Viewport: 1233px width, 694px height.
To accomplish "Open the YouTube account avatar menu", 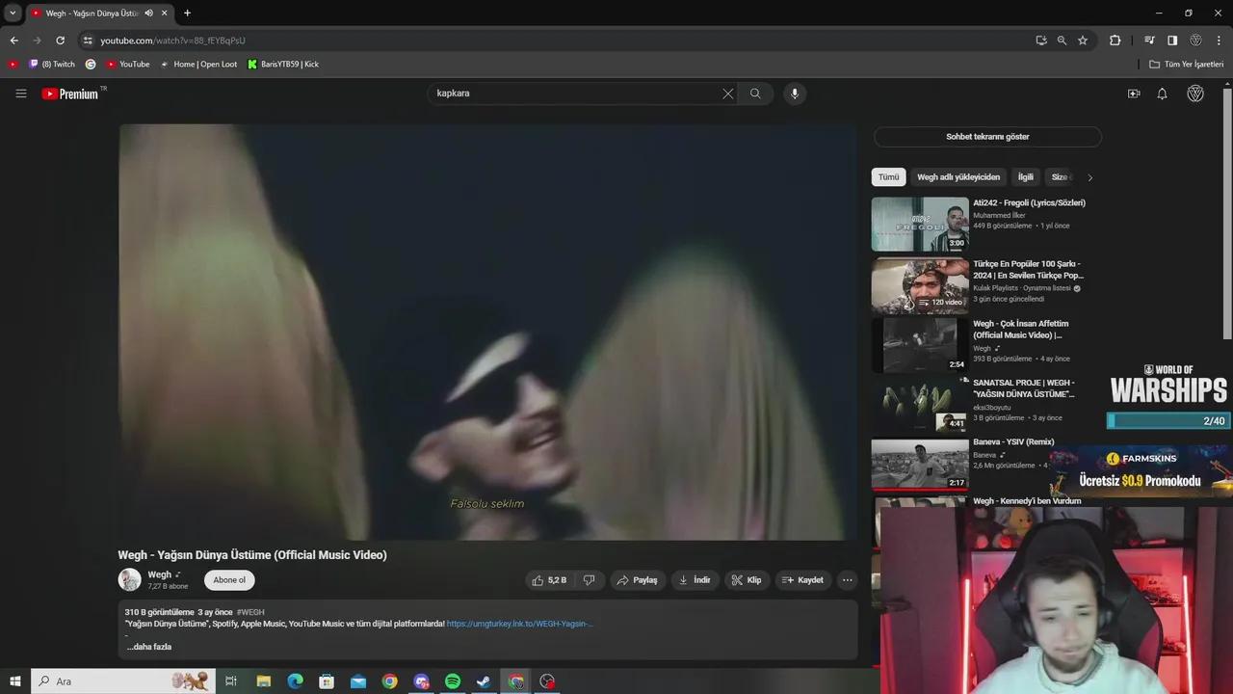I will tap(1195, 93).
